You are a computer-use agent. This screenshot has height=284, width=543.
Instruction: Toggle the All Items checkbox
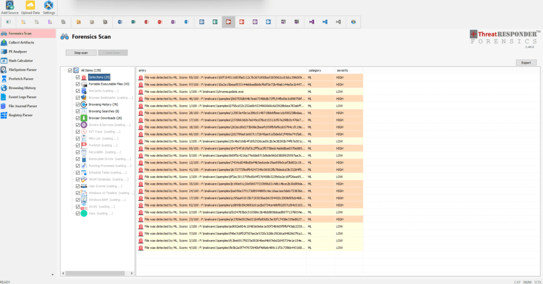click(x=70, y=71)
